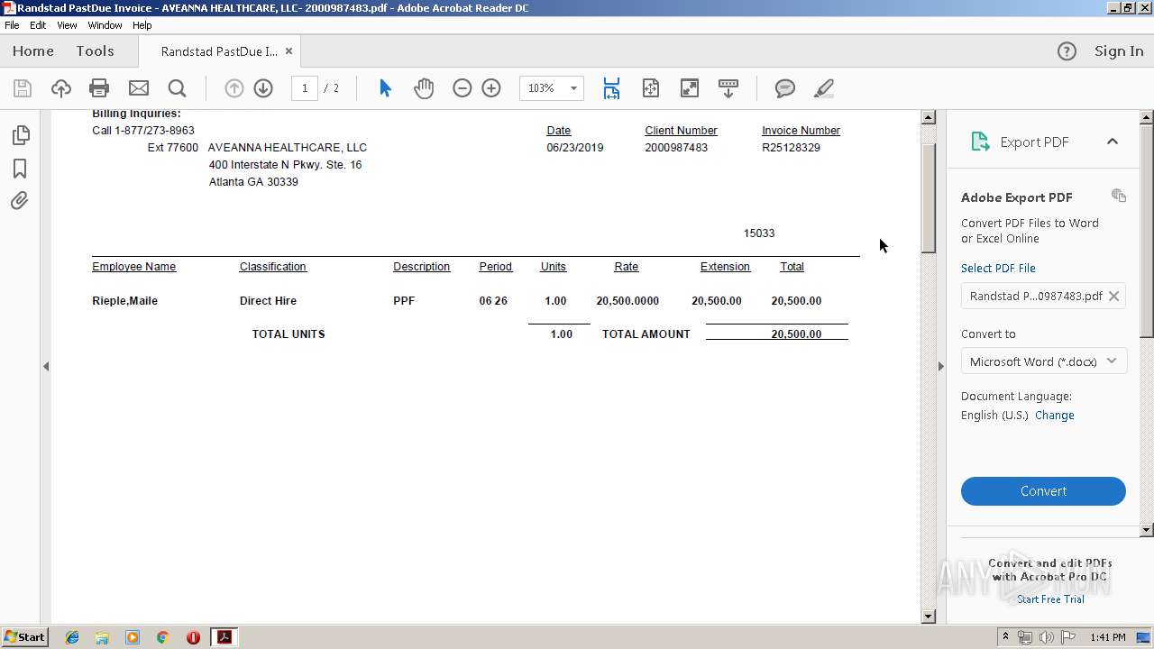Open the Window menu
The width and height of the screenshot is (1154, 649).
click(105, 25)
